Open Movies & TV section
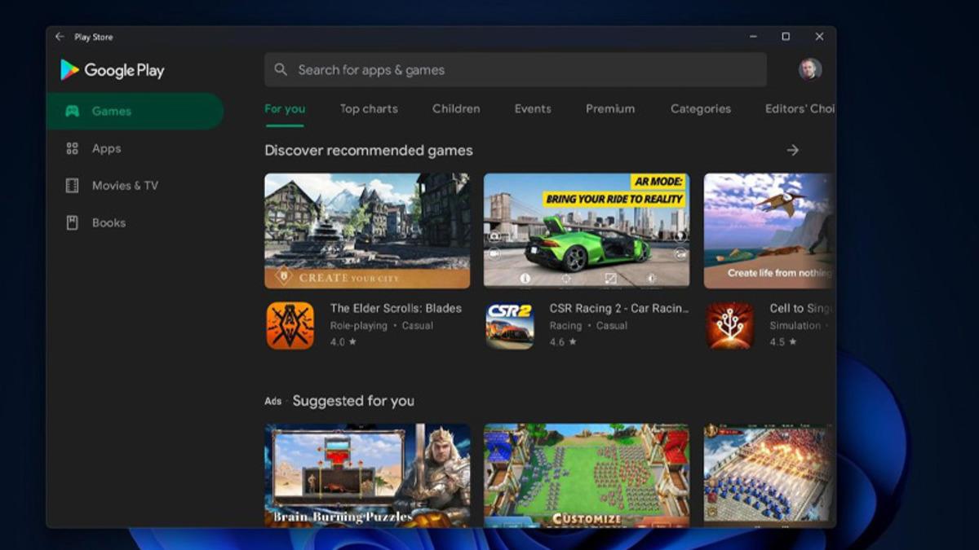The width and height of the screenshot is (979, 550). tap(124, 186)
